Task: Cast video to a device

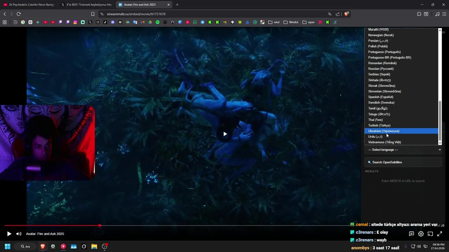Action: tap(430, 234)
